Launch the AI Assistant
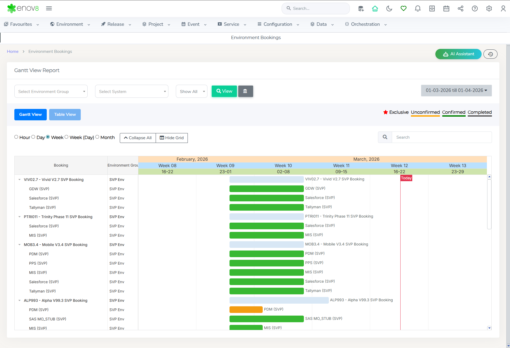The image size is (510, 348). [x=458, y=54]
